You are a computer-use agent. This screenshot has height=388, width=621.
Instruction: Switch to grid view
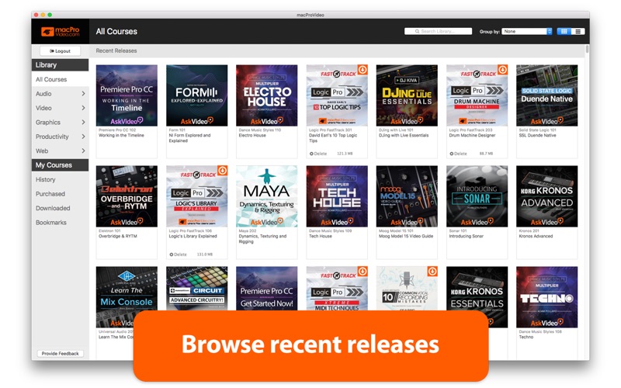coord(564,31)
